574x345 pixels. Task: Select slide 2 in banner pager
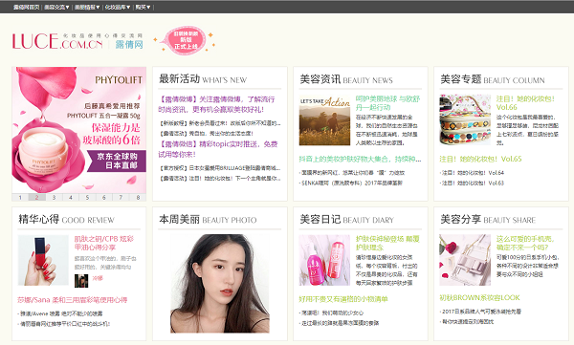tap(37, 197)
